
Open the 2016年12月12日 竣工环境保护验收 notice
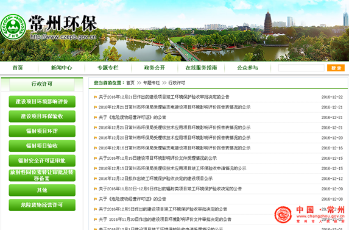click(155, 179)
